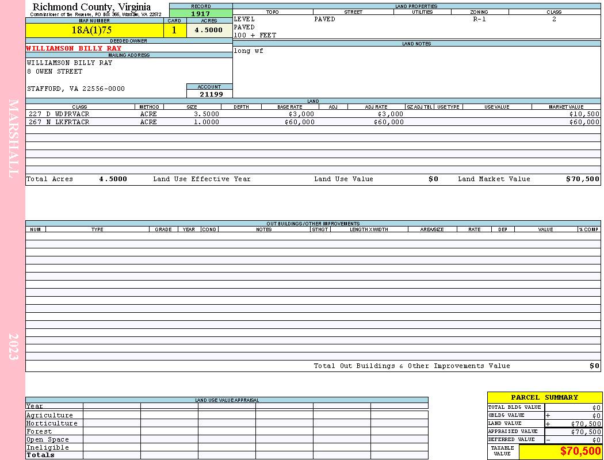Select mailing address line 8 OWEN STREET

[55, 72]
